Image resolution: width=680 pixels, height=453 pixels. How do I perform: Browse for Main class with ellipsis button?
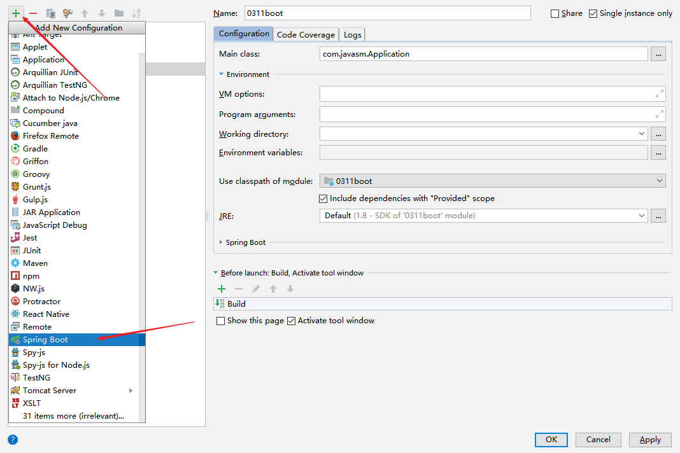click(658, 54)
